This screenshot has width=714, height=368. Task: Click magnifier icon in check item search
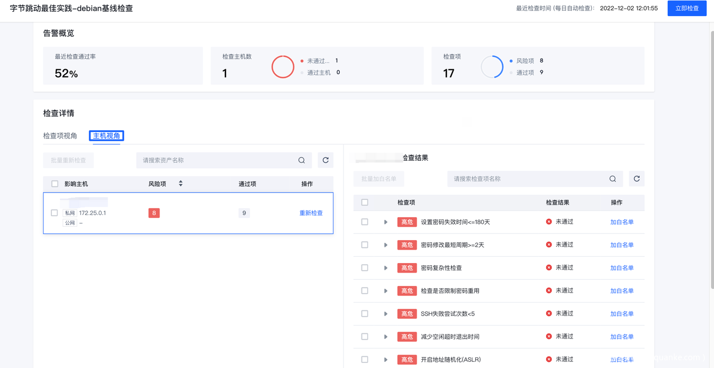click(x=612, y=179)
